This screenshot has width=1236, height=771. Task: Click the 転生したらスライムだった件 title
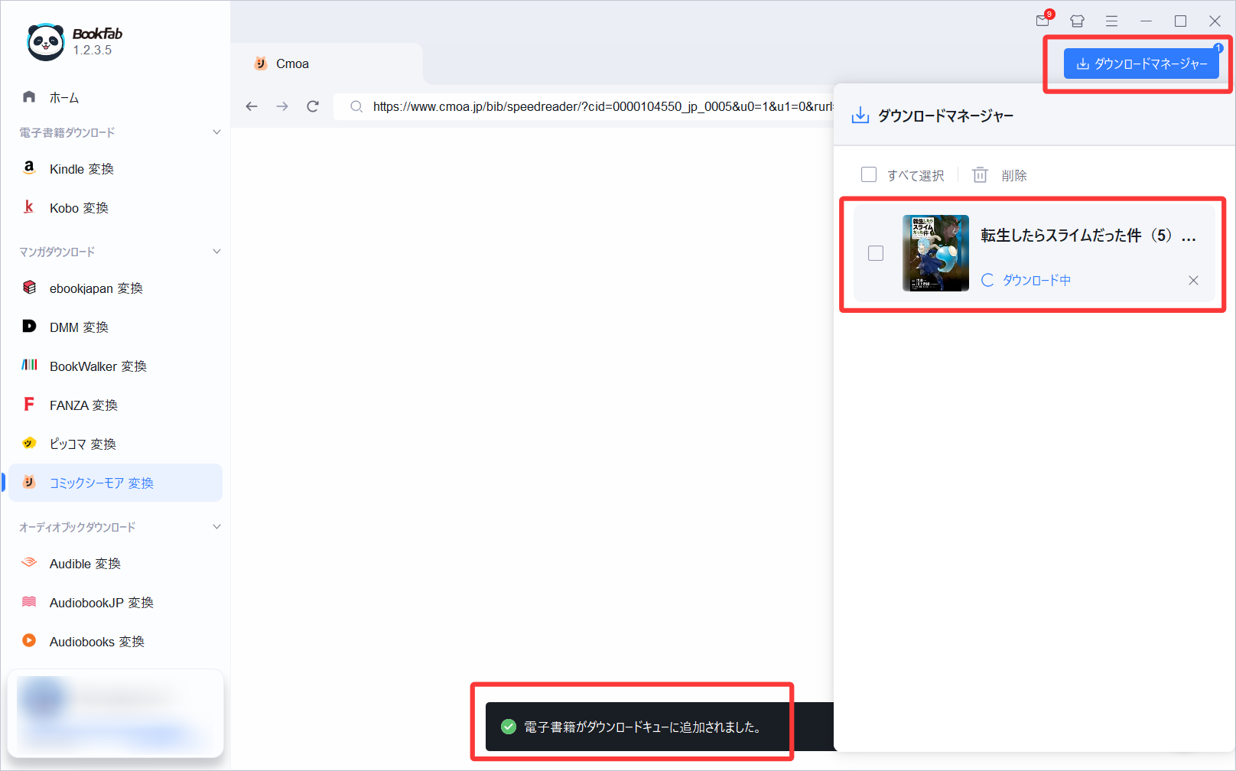point(1088,236)
